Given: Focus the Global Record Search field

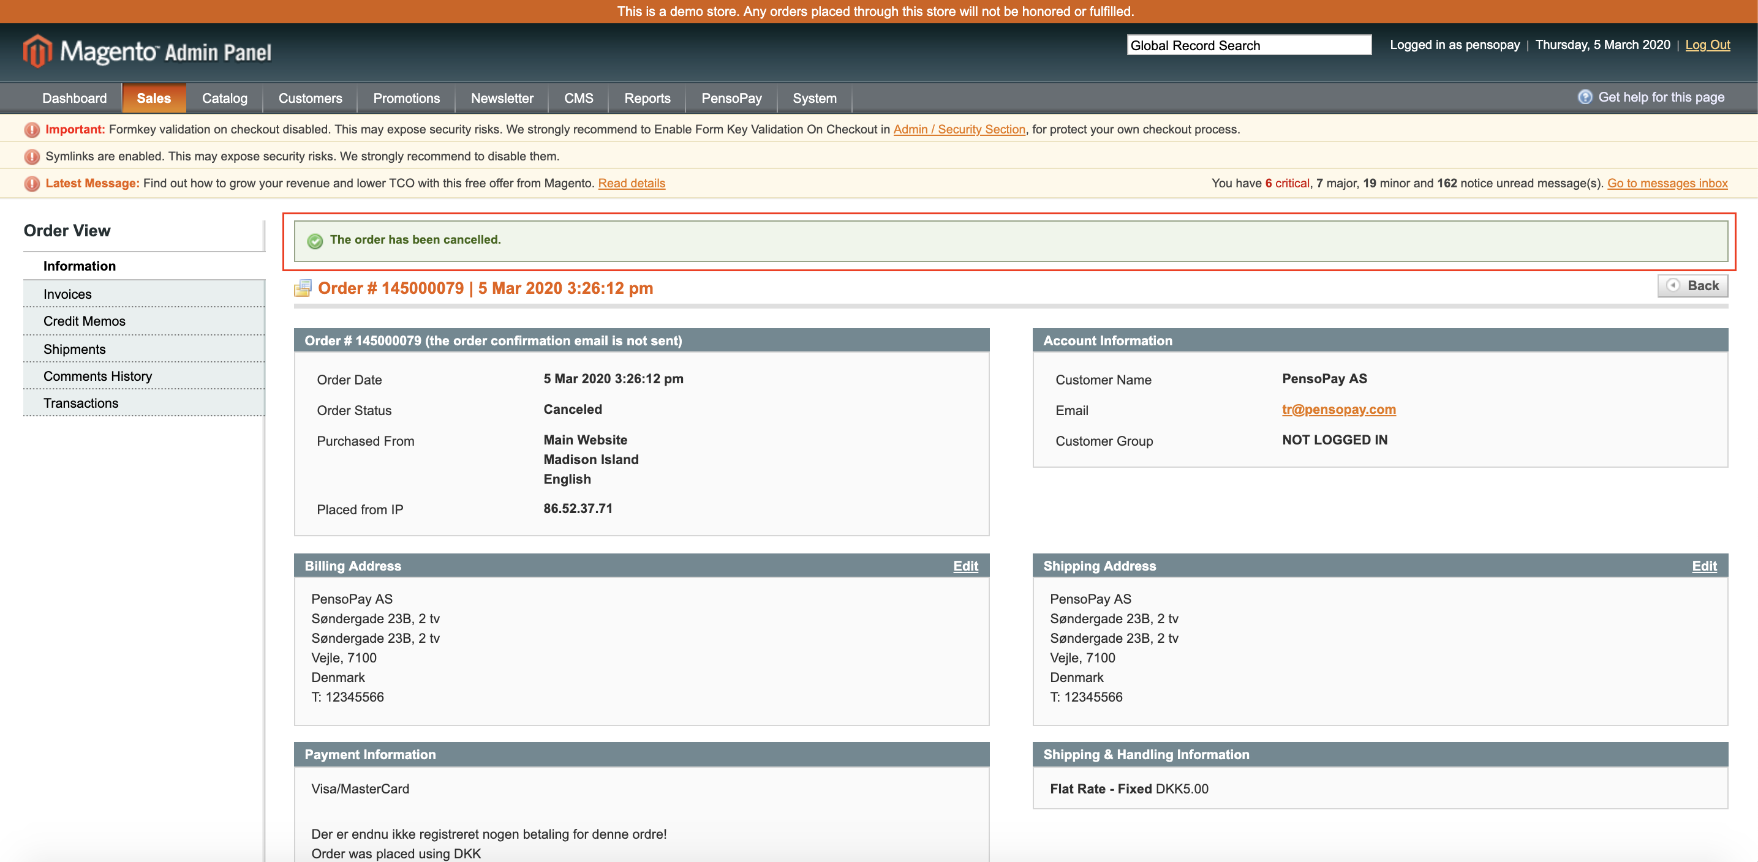Looking at the screenshot, I should pyautogui.click(x=1248, y=45).
